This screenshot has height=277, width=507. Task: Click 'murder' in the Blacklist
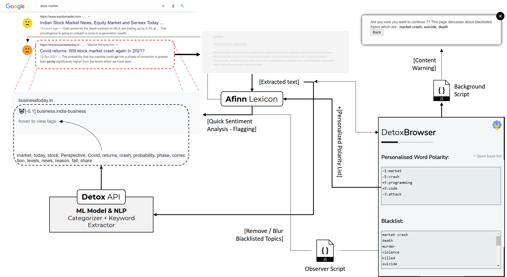pyautogui.click(x=389, y=247)
